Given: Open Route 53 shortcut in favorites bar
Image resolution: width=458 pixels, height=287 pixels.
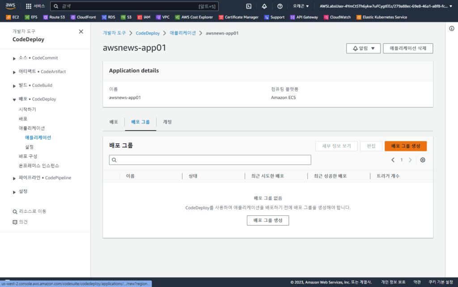Looking at the screenshot, I should (54, 17).
